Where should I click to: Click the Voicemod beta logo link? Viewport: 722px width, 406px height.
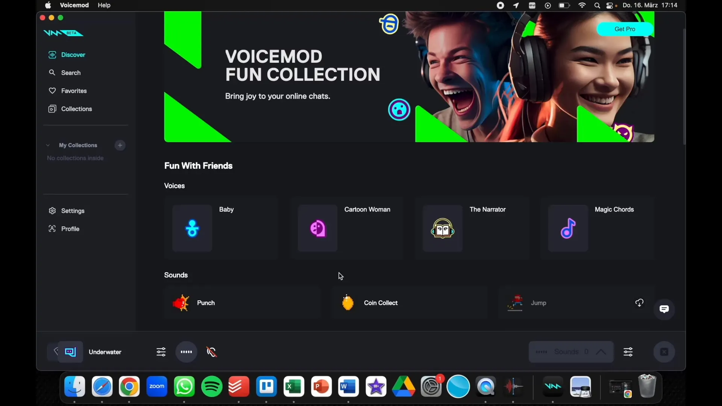(64, 32)
